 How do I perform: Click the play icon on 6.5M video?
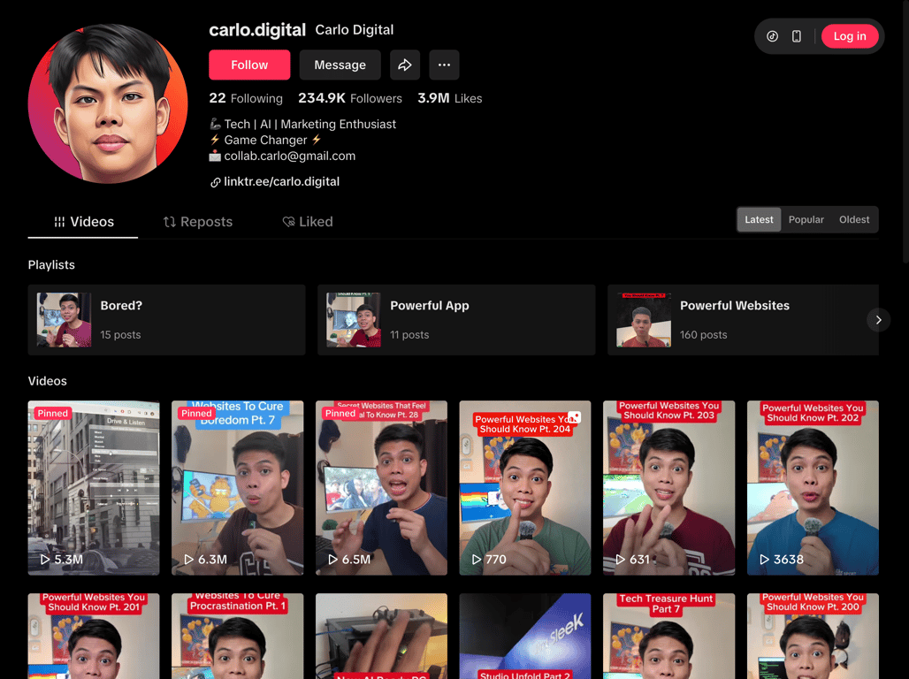332,560
